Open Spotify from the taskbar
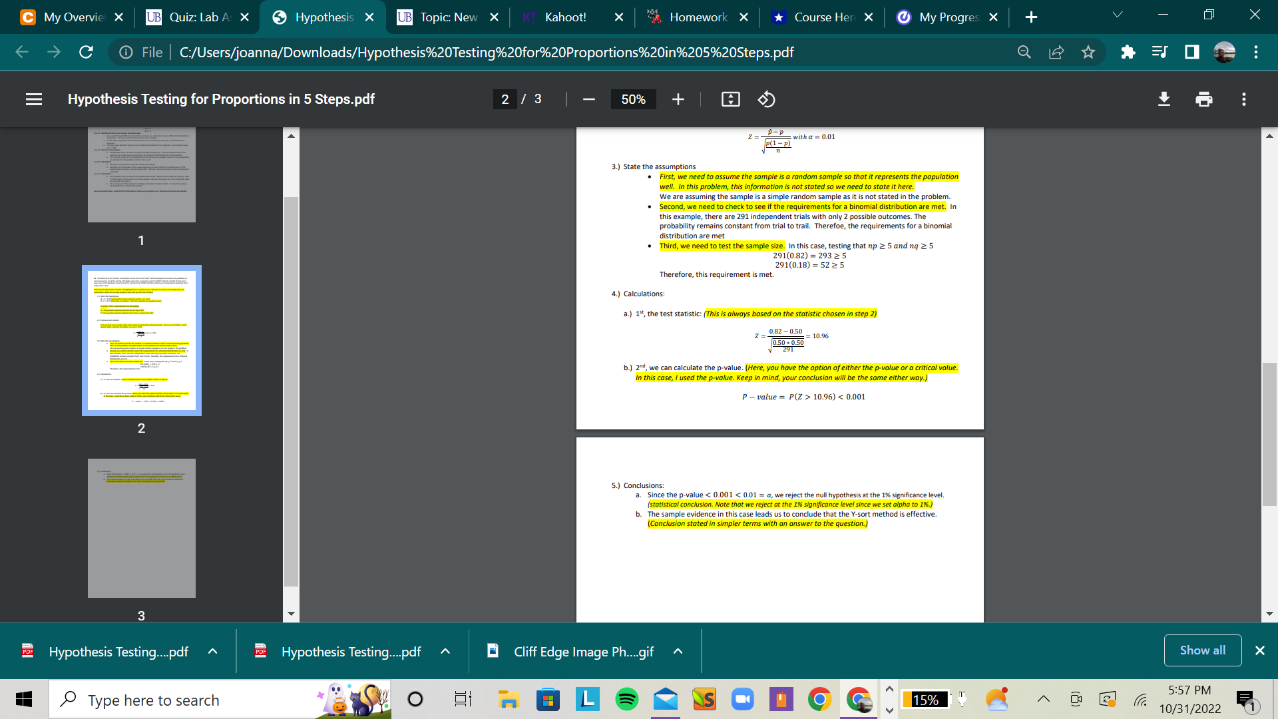The width and height of the screenshot is (1278, 719). 626,700
